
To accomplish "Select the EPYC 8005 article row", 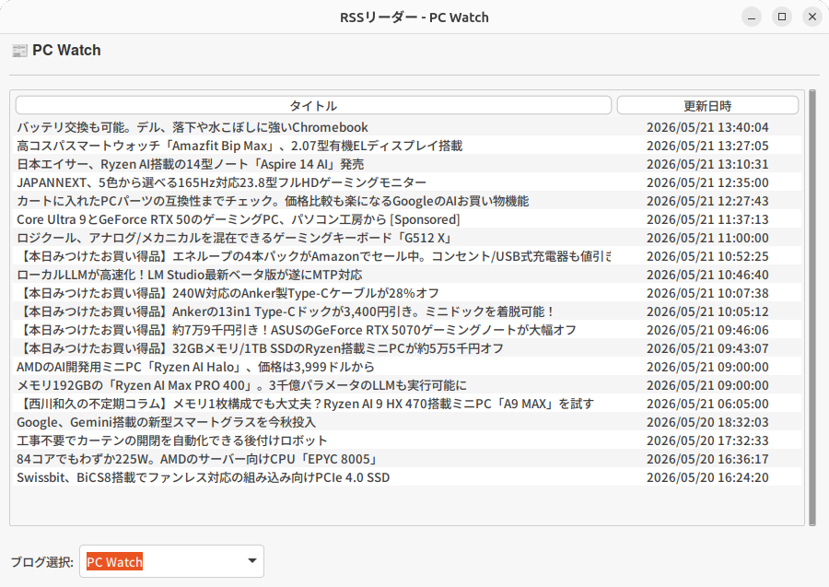I will (x=407, y=459).
